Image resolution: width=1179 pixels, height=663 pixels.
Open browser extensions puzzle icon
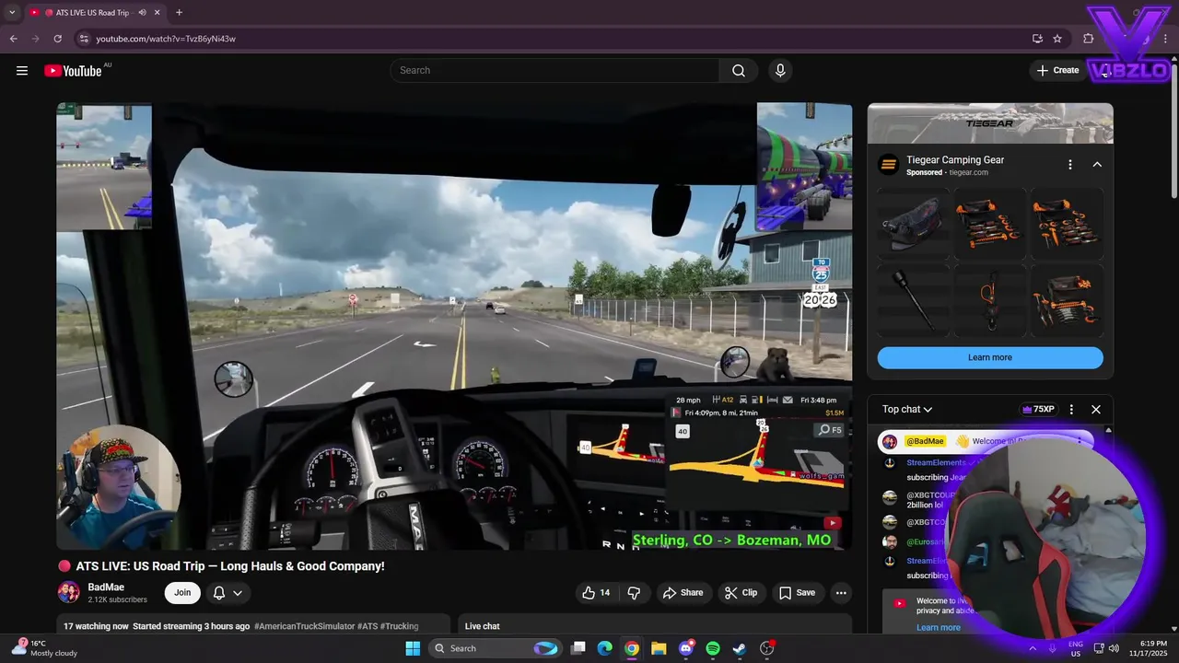tap(1088, 39)
